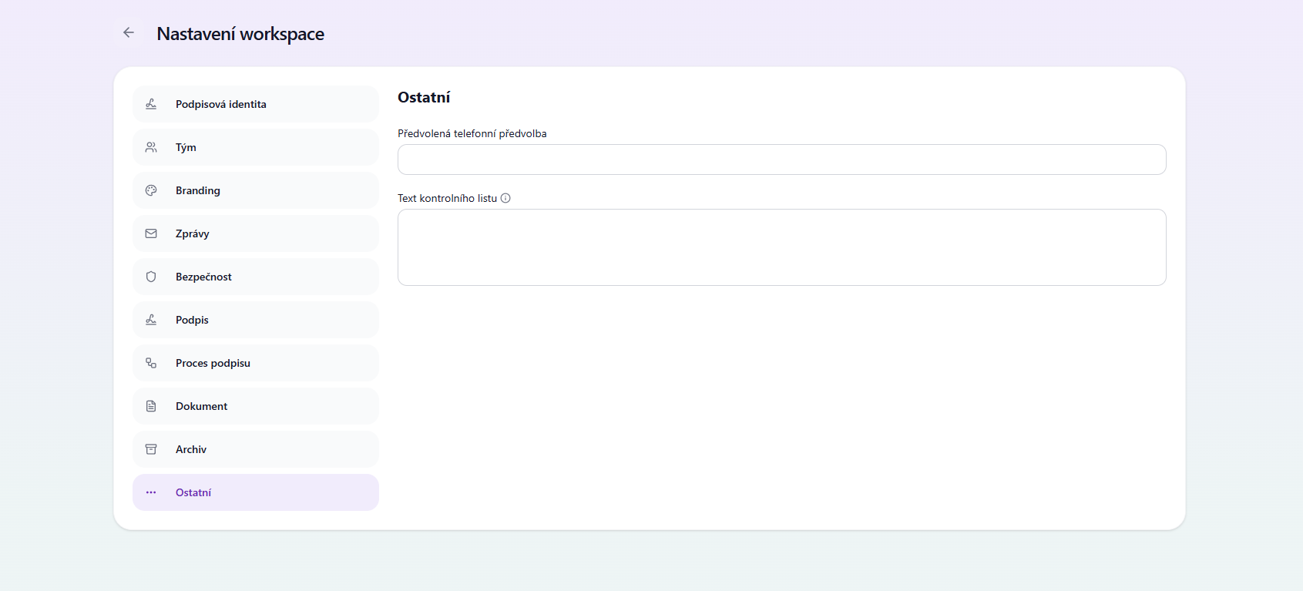Click the workflow icon beside Proces podpisu
Viewport: 1303px width, 591px height.
coord(151,363)
